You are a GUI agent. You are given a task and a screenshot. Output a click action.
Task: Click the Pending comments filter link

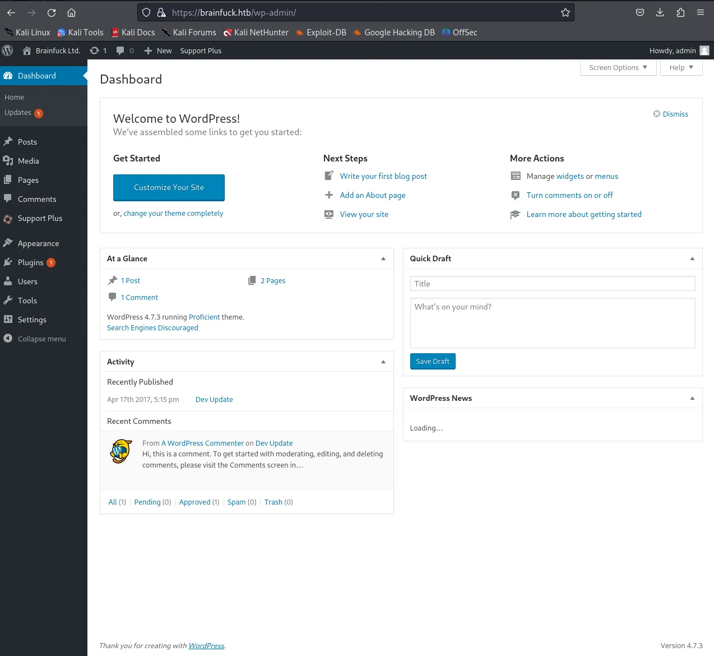[147, 502]
